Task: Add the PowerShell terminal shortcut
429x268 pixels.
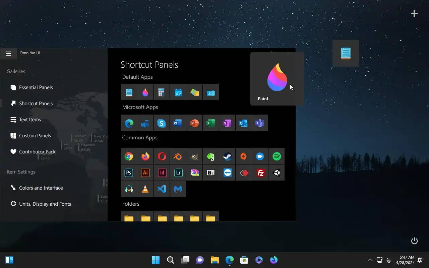Action: [211, 92]
